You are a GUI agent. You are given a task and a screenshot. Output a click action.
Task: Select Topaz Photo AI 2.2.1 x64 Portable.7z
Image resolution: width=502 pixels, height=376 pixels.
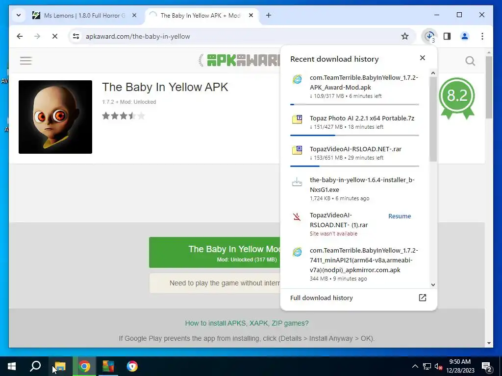coord(355,122)
